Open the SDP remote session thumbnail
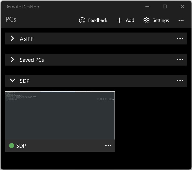The image size is (192, 170). click(60, 115)
